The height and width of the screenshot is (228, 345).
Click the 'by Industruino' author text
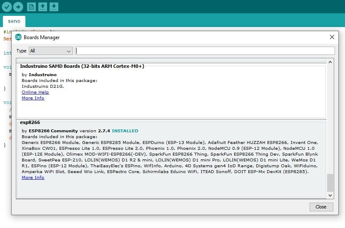[x=39, y=74]
